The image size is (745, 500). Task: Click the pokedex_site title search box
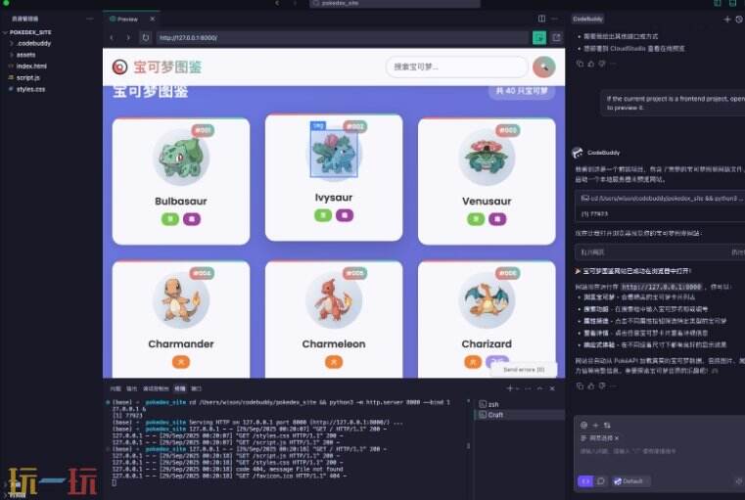coord(395,3)
